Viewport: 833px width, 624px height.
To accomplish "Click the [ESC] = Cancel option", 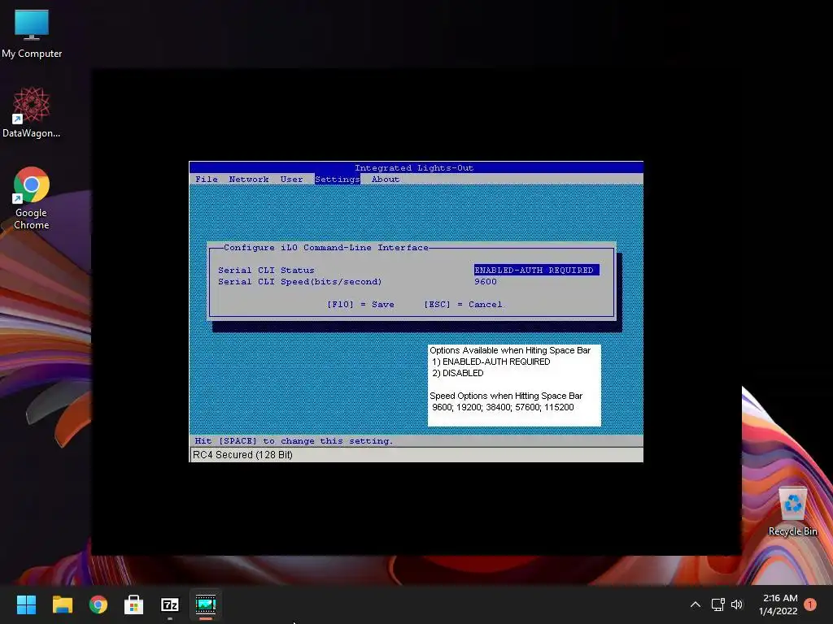I will point(463,305).
